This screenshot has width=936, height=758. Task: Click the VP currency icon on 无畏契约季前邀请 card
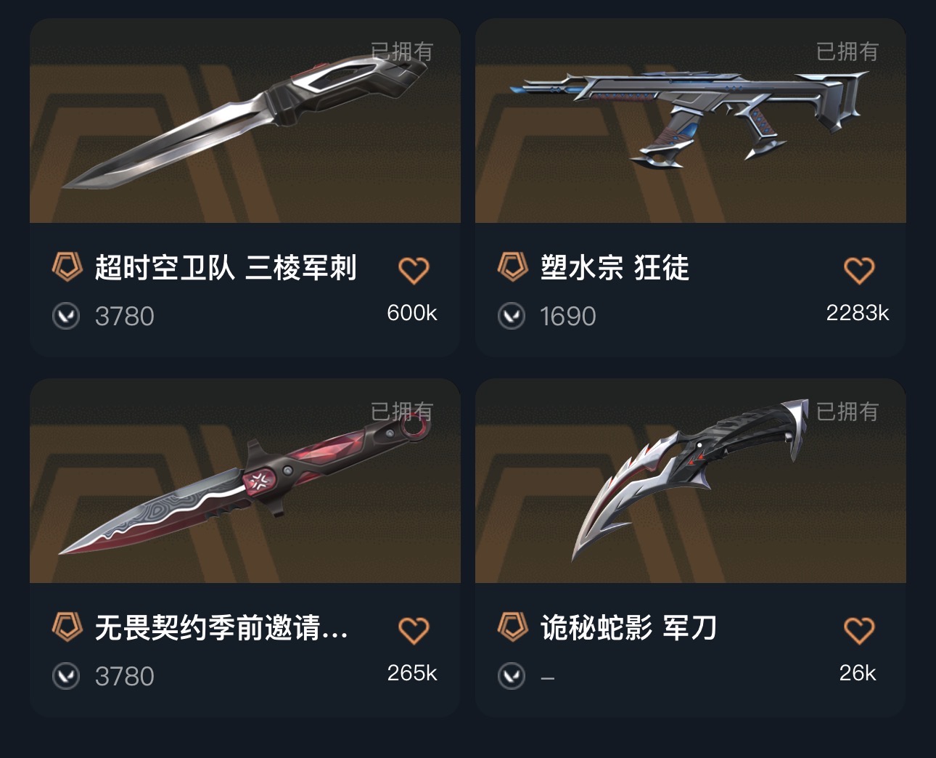pyautogui.click(x=66, y=676)
